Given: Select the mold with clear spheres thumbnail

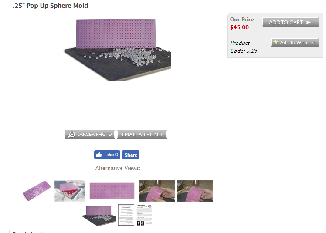Looking at the screenshot, I should tap(99, 215).
